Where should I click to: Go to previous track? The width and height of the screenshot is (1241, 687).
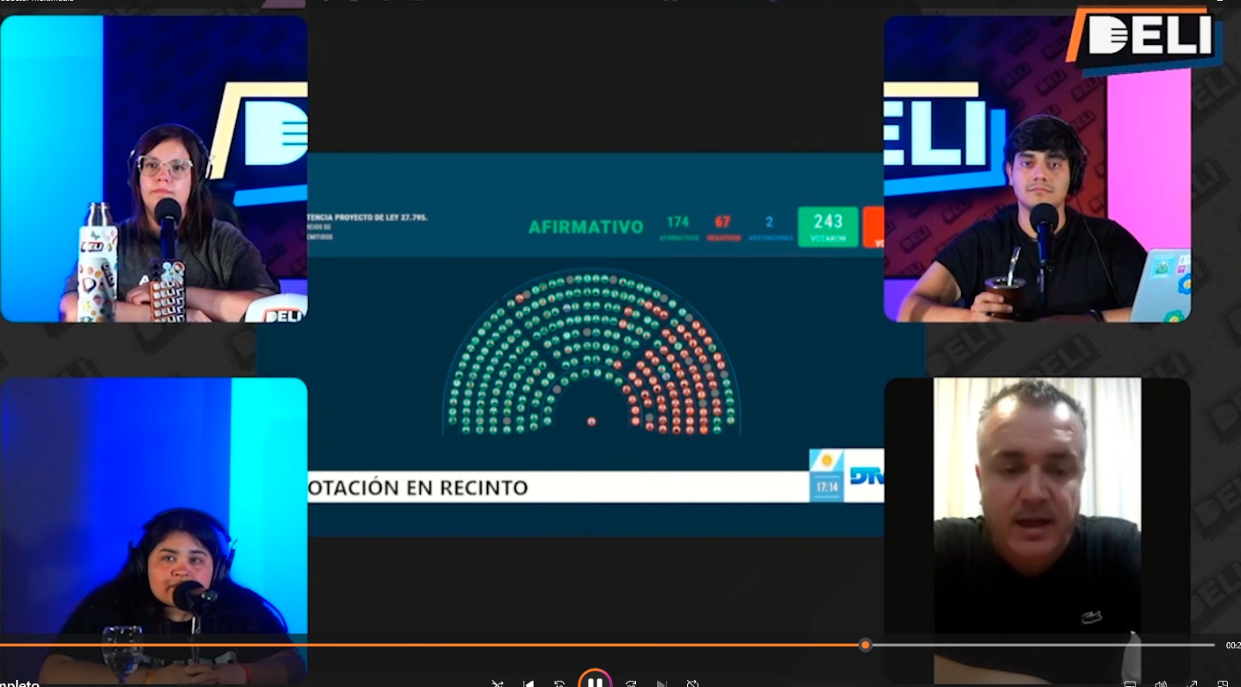pyautogui.click(x=529, y=684)
